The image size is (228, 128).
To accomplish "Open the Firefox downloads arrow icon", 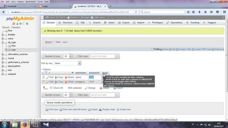I will tap(199, 12).
